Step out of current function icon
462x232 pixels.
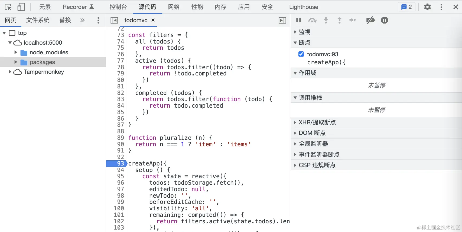pos(339,20)
